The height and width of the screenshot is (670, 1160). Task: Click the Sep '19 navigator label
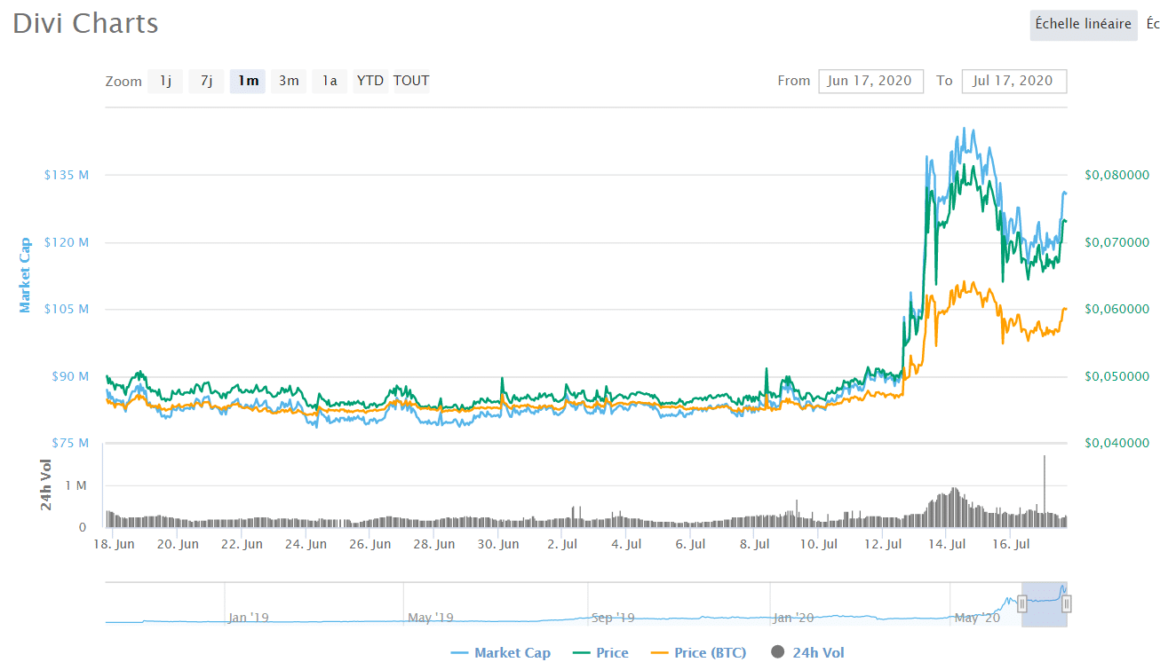[x=613, y=617]
